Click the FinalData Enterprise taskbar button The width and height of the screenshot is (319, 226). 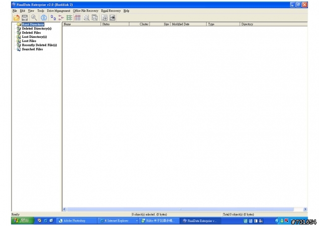[200, 221]
